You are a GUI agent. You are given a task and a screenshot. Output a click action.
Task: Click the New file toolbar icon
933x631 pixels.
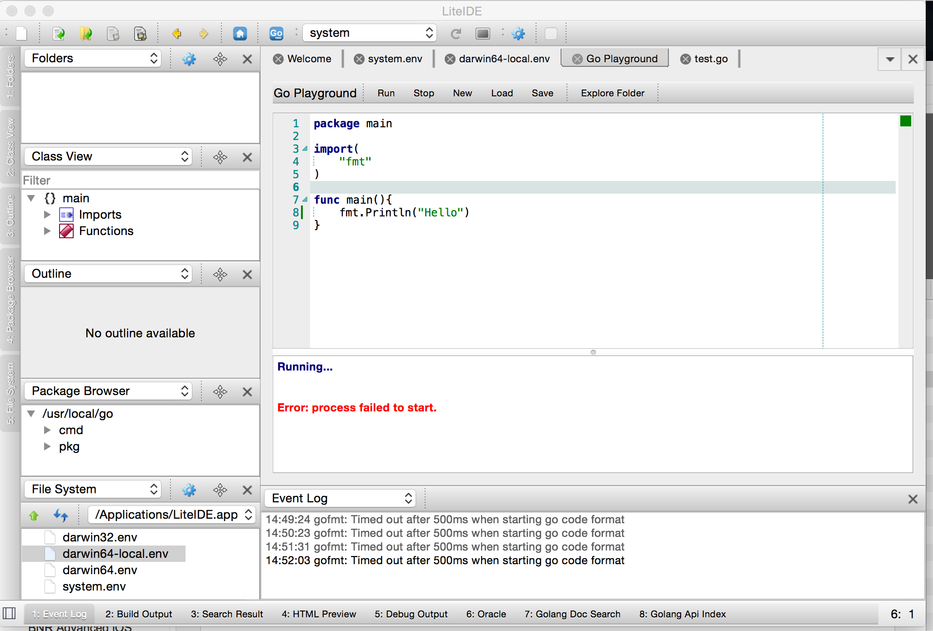pos(21,33)
